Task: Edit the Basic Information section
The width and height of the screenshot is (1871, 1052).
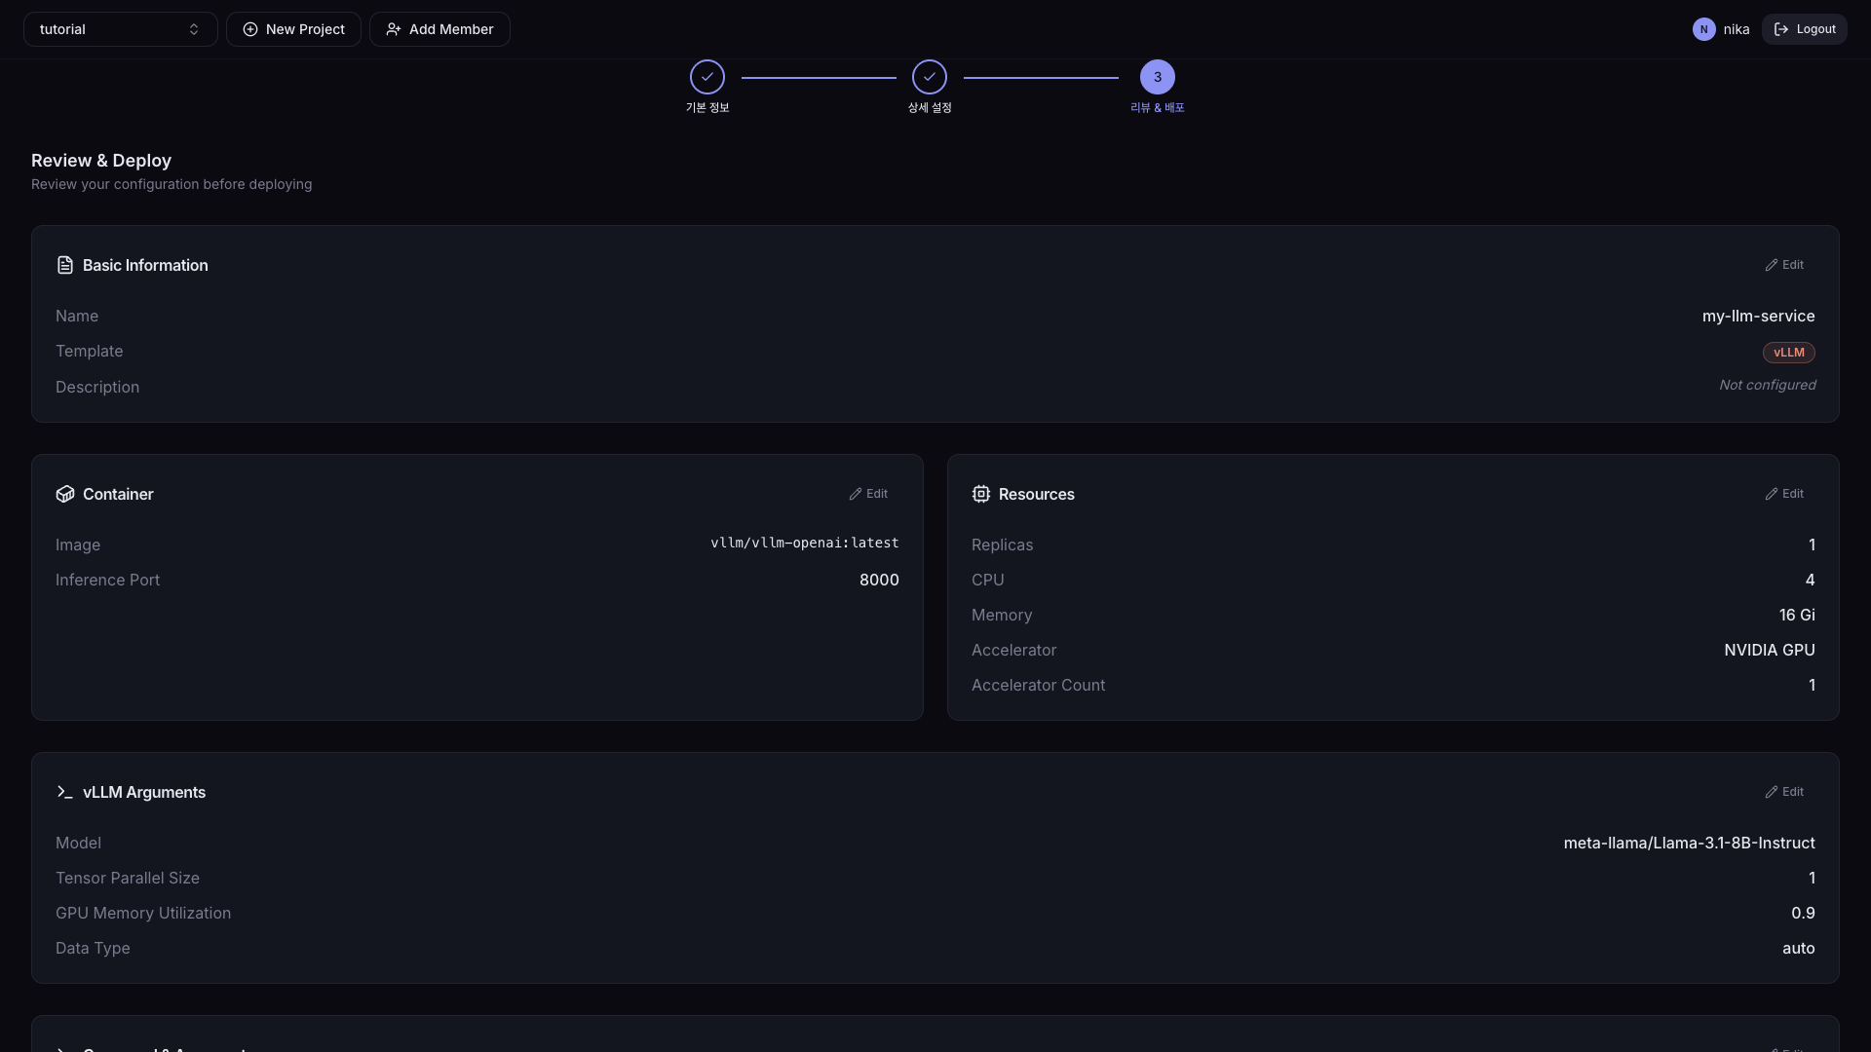Action: (1784, 265)
